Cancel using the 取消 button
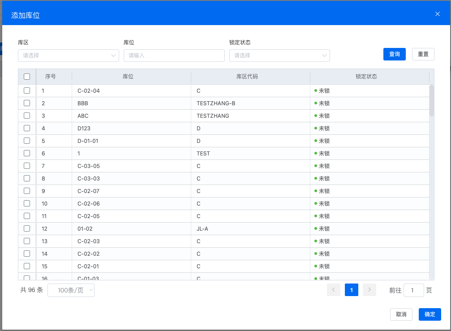Viewport: 451px width, 331px height. coord(401,314)
